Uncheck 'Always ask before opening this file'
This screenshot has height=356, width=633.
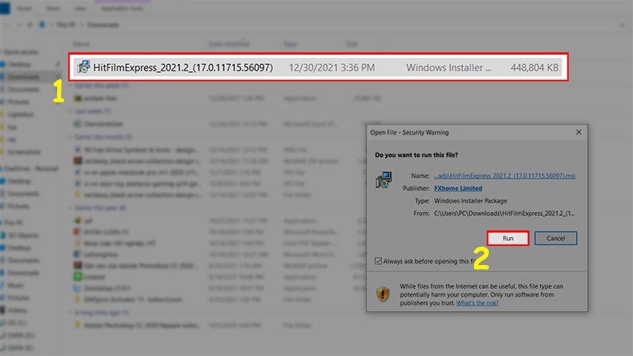(378, 261)
